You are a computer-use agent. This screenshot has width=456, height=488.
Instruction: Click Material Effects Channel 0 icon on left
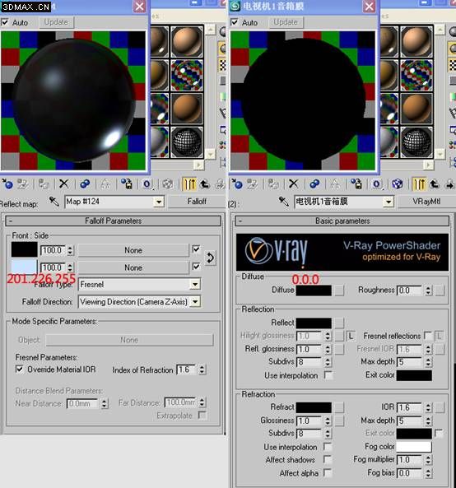pyautogui.click(x=147, y=184)
